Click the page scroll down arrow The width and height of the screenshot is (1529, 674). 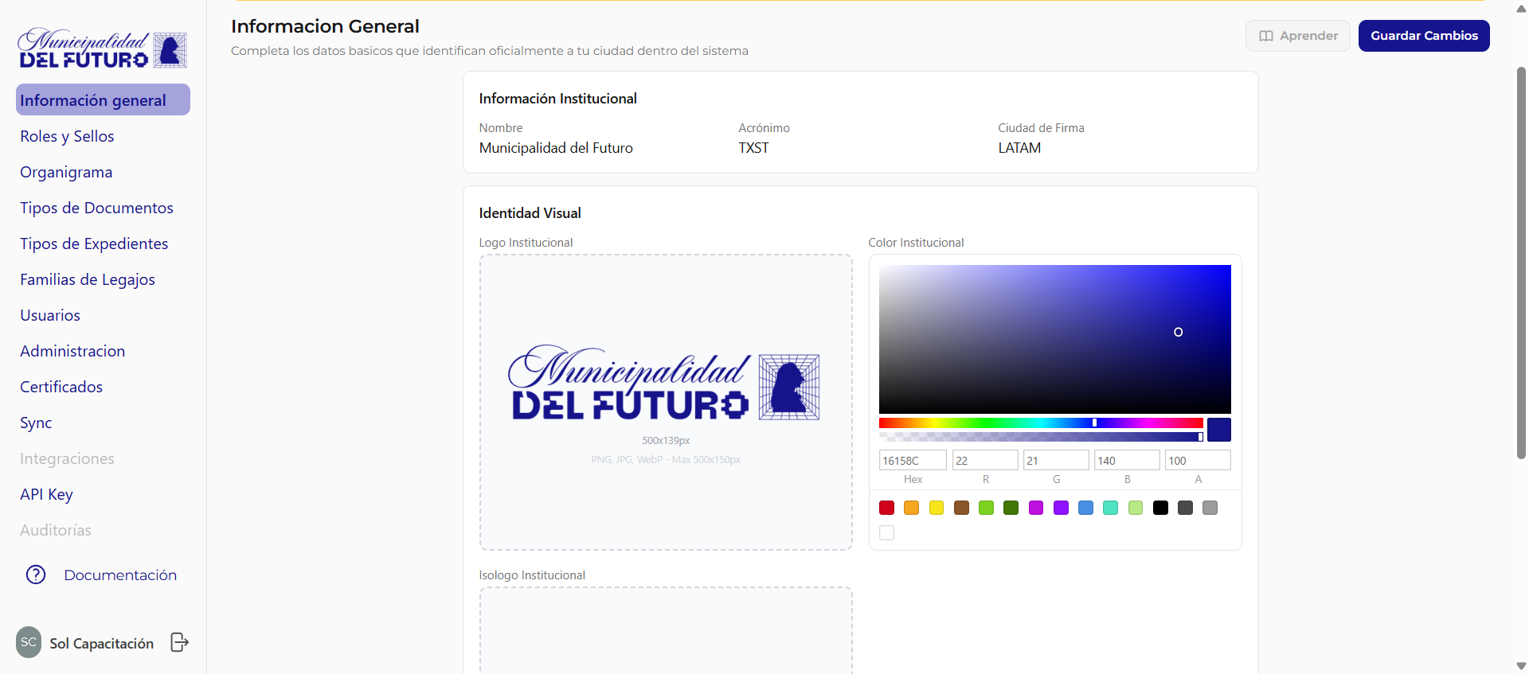coord(1521,666)
